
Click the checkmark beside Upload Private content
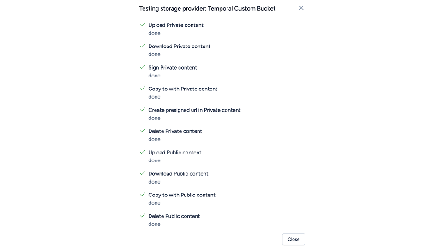[143, 25]
